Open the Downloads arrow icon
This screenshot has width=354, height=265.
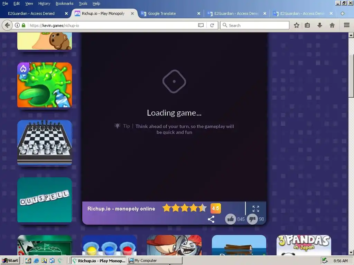(320, 25)
